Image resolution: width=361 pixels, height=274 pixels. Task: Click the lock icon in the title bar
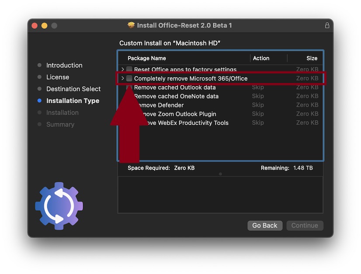click(x=327, y=25)
